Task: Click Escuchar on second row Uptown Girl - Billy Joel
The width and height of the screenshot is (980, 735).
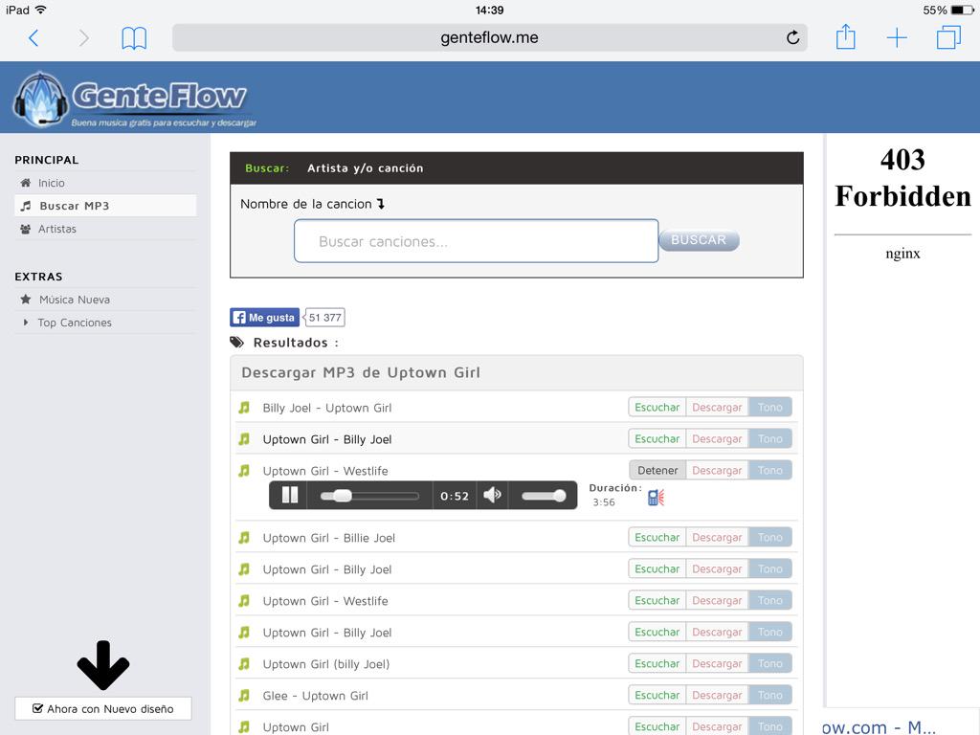Action: pyautogui.click(x=657, y=438)
